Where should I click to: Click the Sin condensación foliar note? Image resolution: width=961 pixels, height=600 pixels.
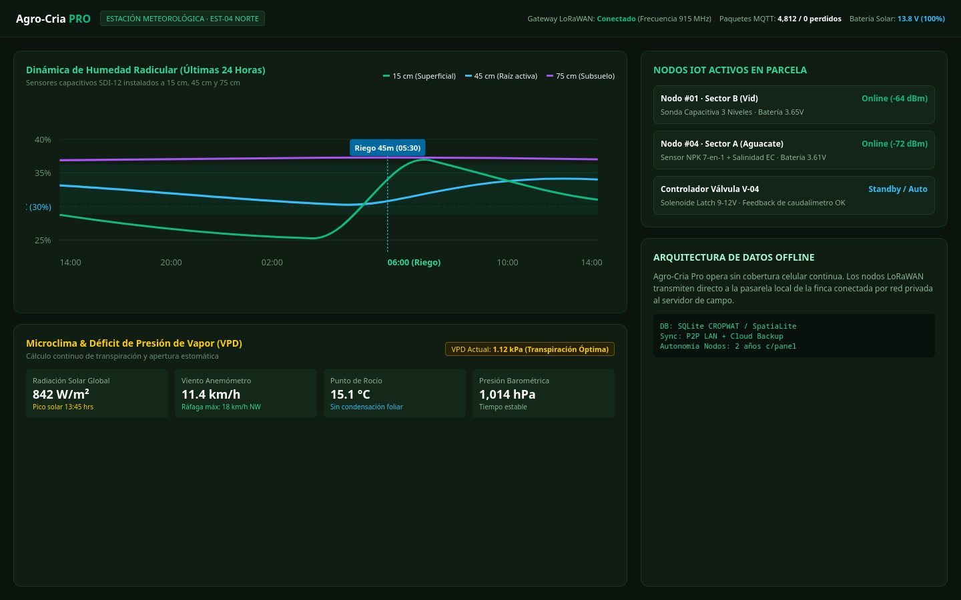(x=366, y=407)
